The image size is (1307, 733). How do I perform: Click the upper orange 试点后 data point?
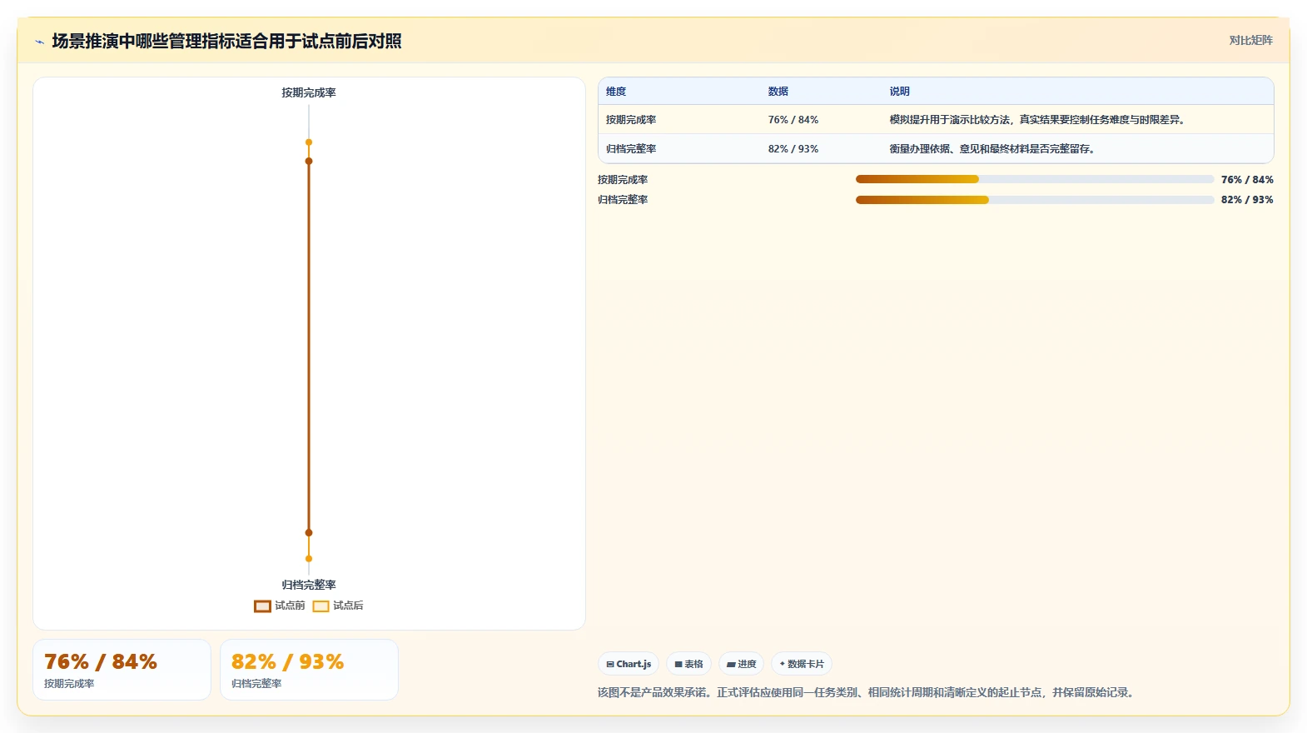pos(309,142)
